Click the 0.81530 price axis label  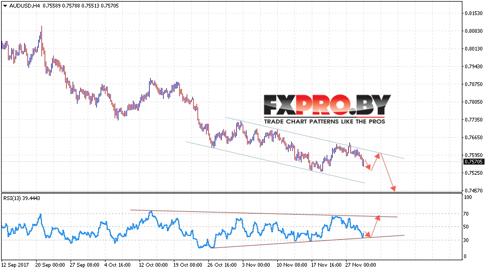pos(474,13)
